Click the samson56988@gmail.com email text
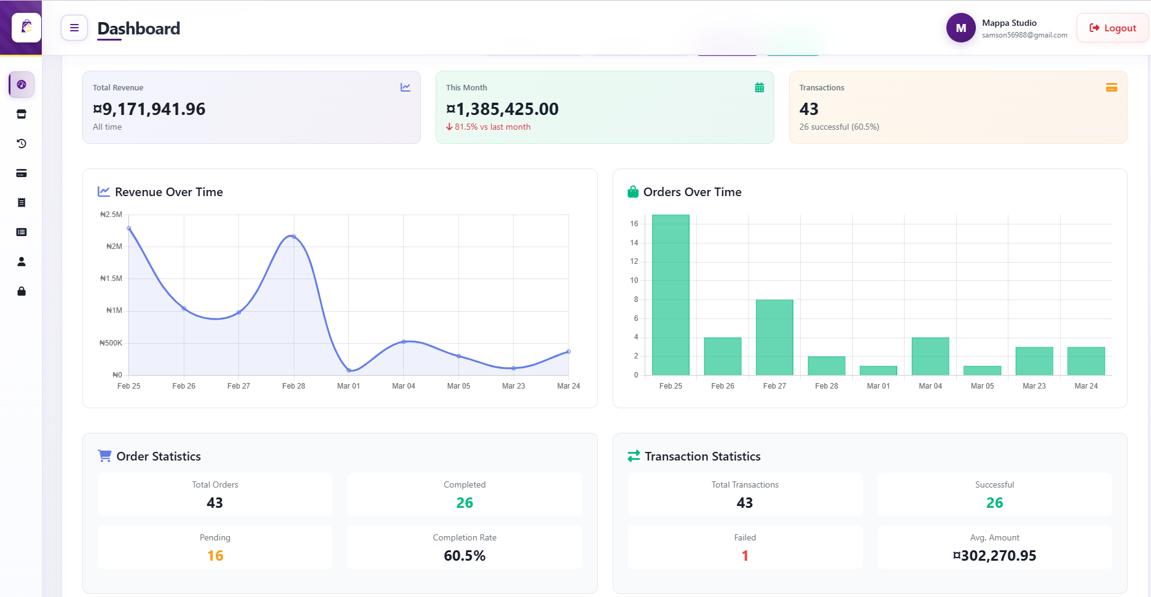The height and width of the screenshot is (597, 1151). tap(1024, 35)
